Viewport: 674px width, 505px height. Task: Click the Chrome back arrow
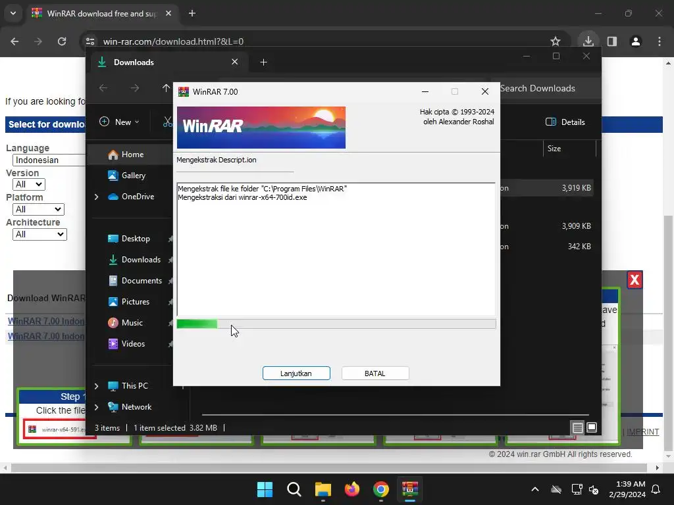14,41
